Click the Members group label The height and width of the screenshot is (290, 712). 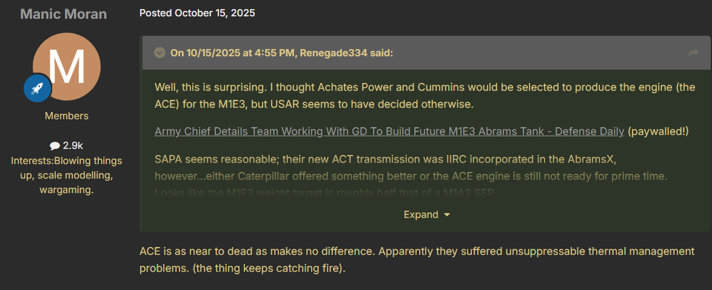coord(66,116)
